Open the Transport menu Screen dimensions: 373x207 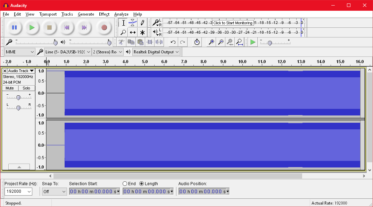[x=48, y=14]
